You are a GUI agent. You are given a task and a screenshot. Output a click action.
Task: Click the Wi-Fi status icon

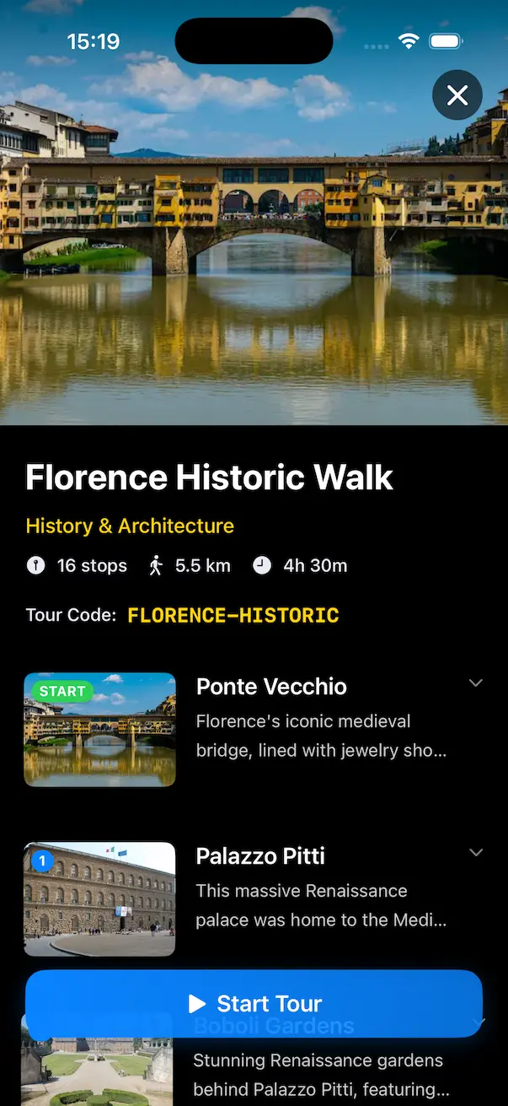point(409,41)
